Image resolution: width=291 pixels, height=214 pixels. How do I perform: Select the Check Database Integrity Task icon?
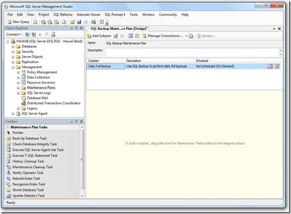pyautogui.click(x=9, y=144)
